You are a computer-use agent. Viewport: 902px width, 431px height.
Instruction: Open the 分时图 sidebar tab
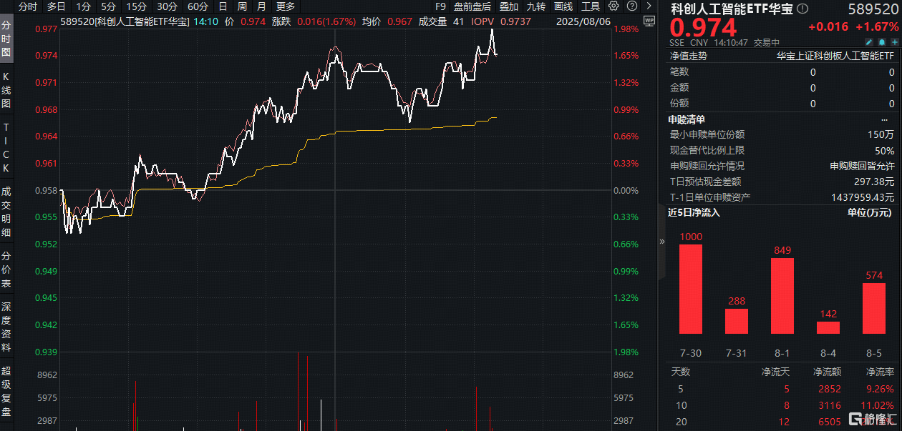click(x=6, y=39)
